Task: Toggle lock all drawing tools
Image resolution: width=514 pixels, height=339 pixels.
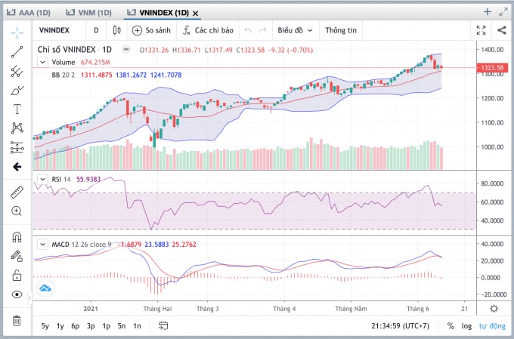Action: point(17,276)
